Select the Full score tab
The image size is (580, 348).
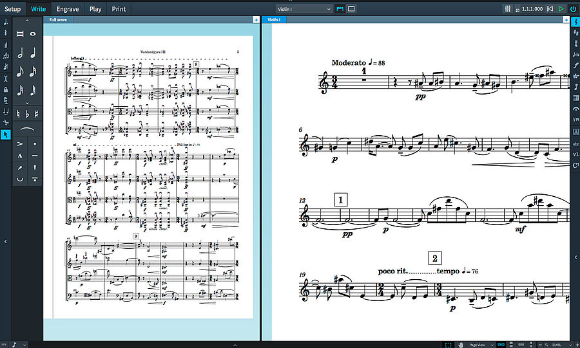[58, 19]
